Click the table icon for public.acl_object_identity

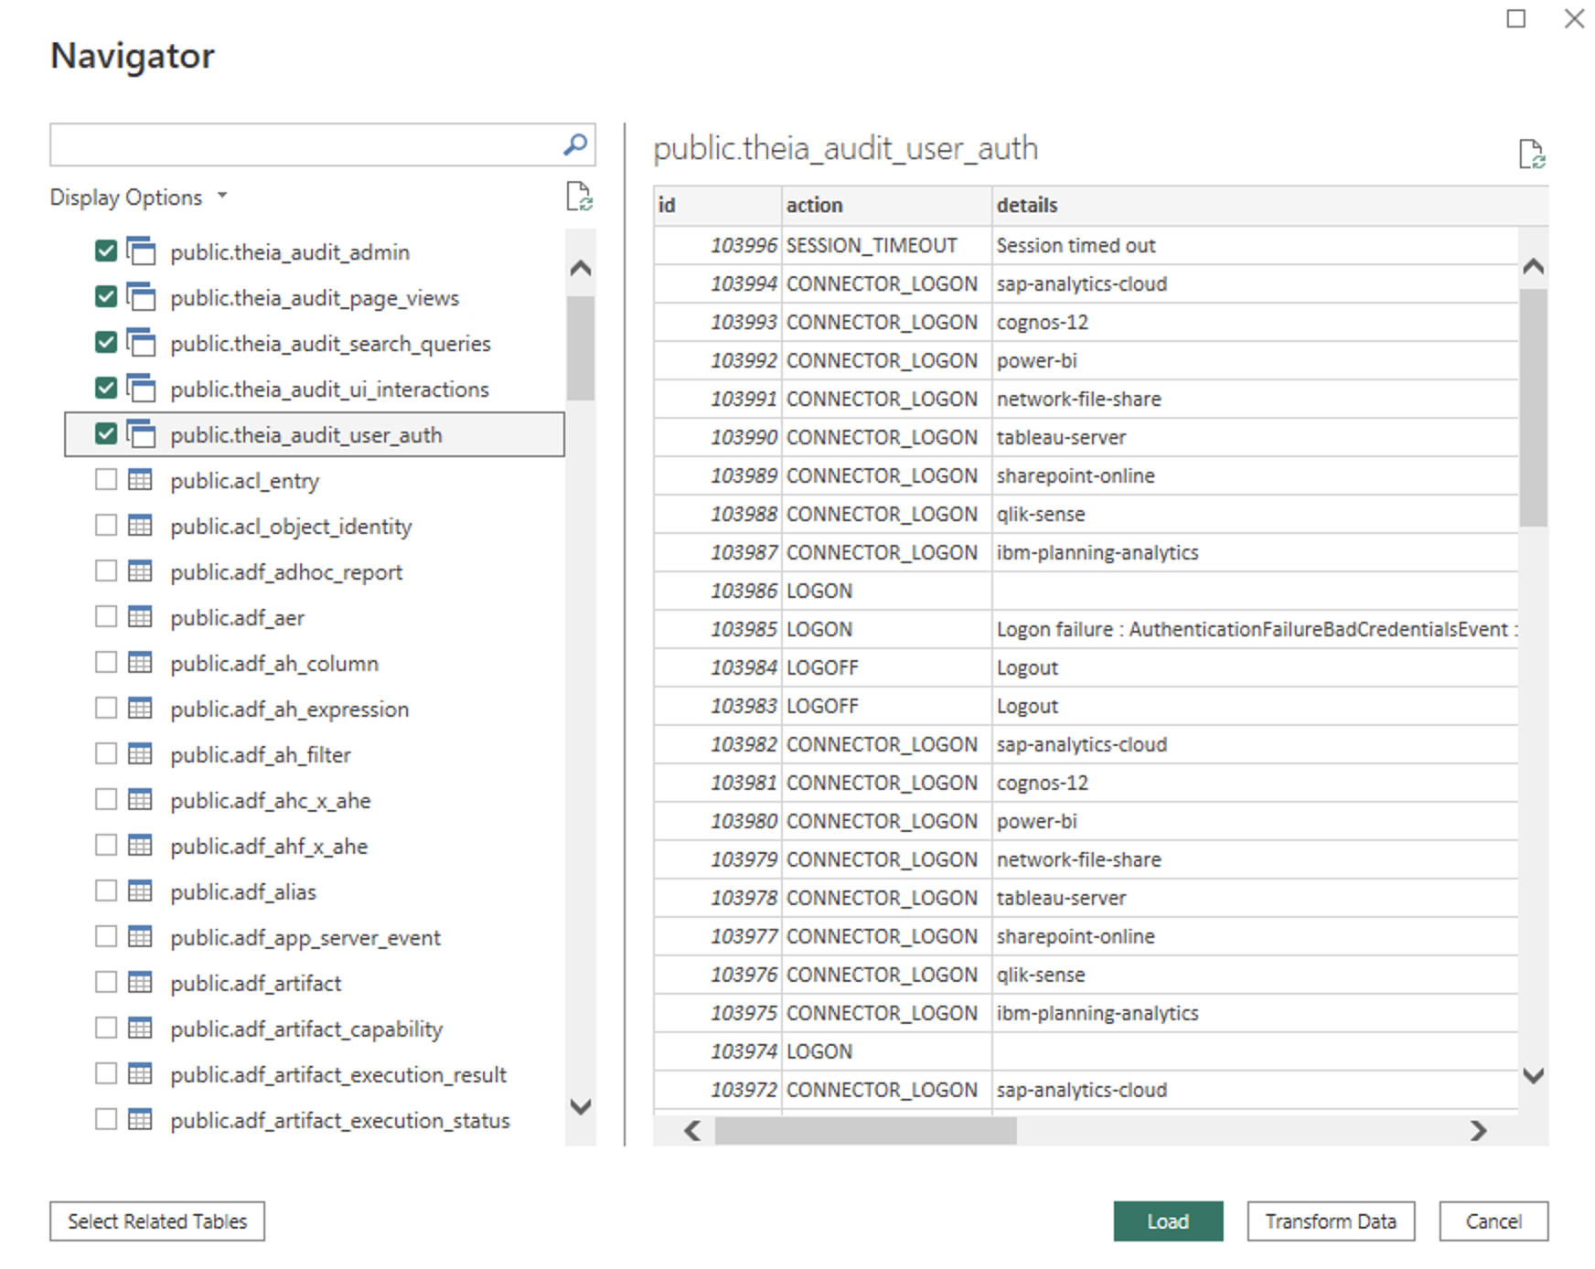(140, 526)
